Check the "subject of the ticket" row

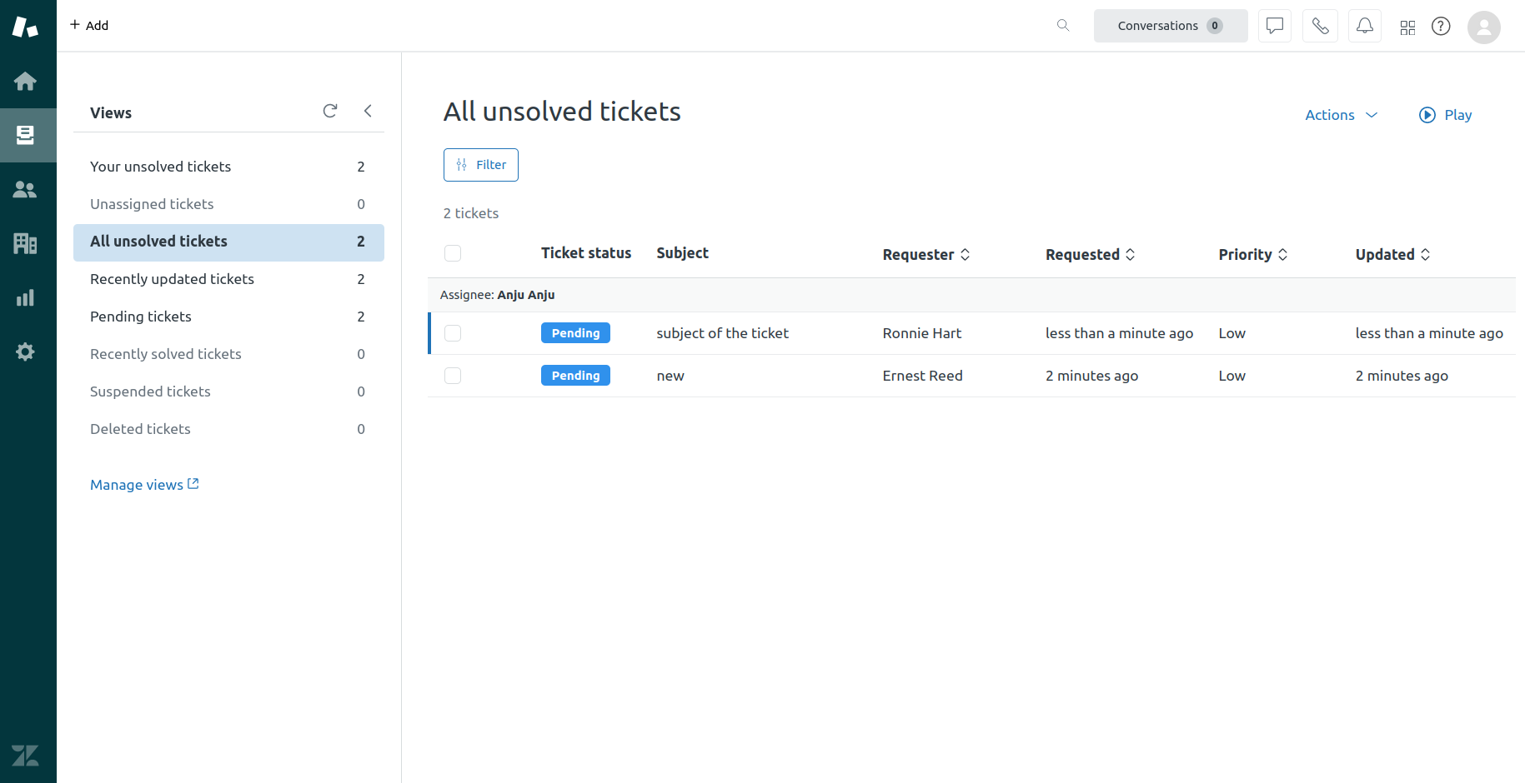tap(453, 333)
